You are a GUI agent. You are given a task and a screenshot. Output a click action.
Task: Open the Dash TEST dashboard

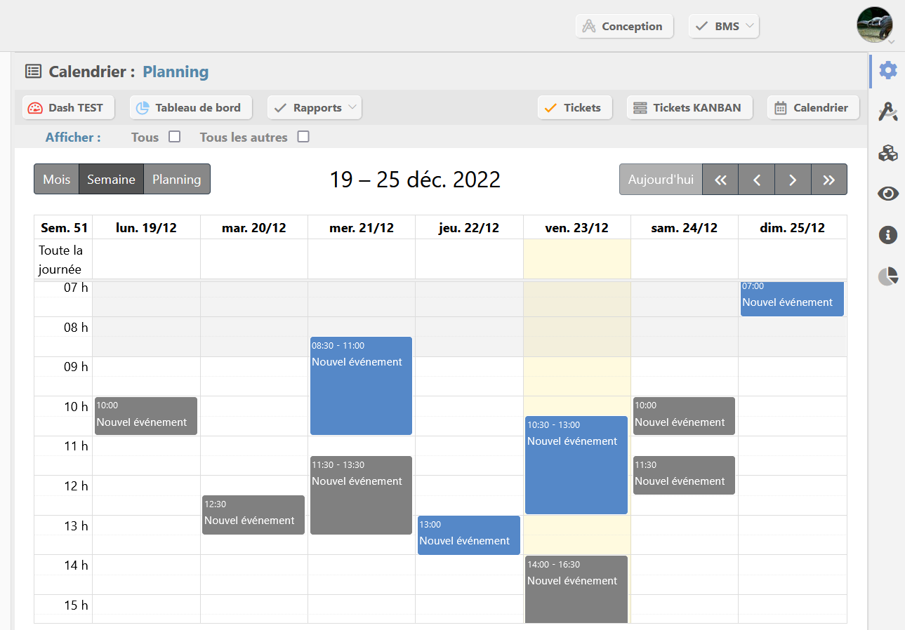65,107
